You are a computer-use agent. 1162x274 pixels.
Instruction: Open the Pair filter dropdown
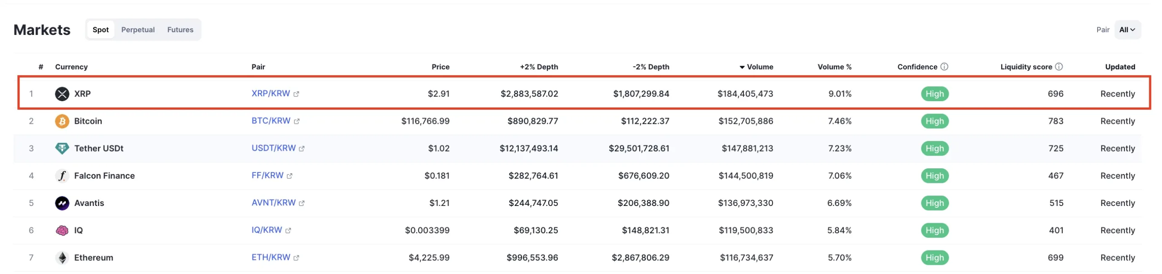tap(1127, 30)
